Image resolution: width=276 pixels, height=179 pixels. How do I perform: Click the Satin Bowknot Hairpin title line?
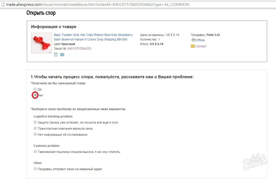[x=90, y=39]
